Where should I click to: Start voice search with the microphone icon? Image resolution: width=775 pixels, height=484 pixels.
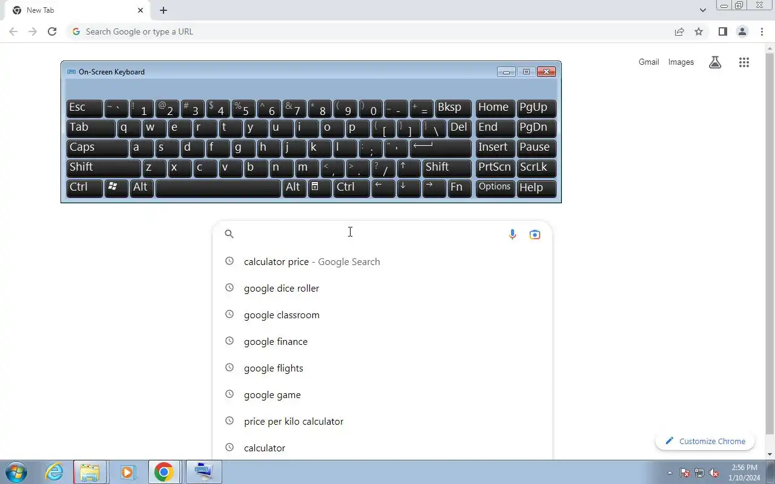pyautogui.click(x=512, y=234)
